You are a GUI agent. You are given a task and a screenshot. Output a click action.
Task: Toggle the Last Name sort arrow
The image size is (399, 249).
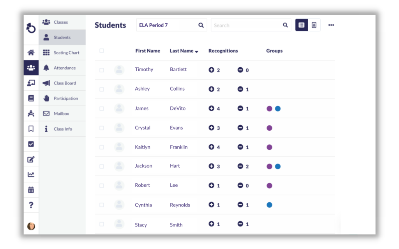click(x=196, y=51)
